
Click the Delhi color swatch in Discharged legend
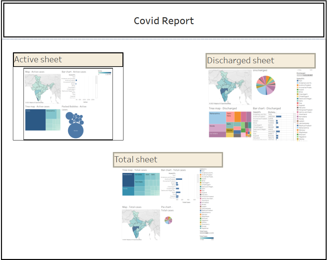[297, 101]
